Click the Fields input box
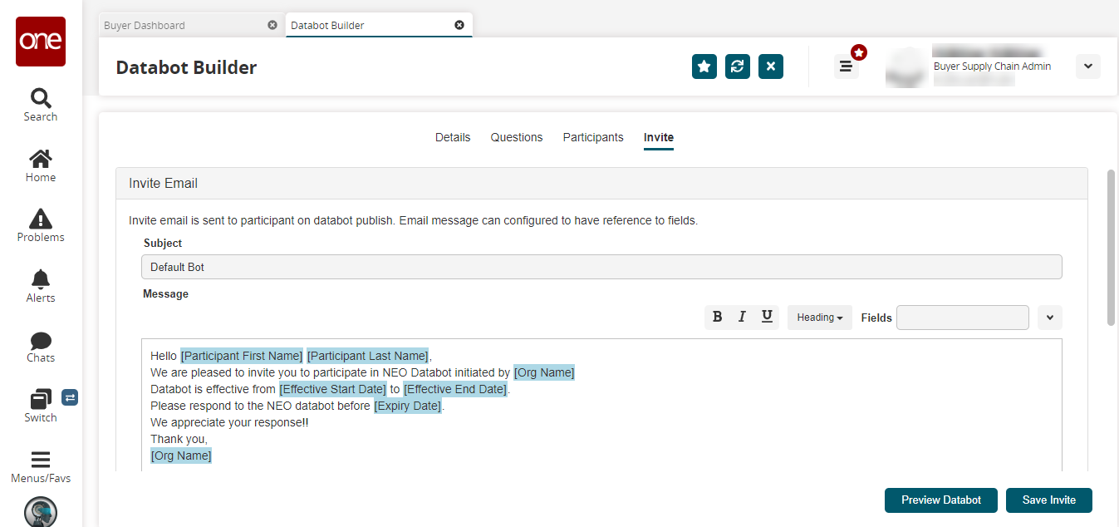 [x=963, y=318]
